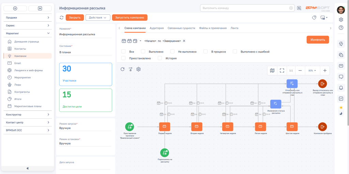The image size is (349, 174).
Task: Click the lightning bolt icon in right panel
Action: (x=341, y=44)
